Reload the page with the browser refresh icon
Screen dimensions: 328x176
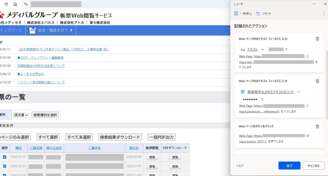[x=6, y=4]
